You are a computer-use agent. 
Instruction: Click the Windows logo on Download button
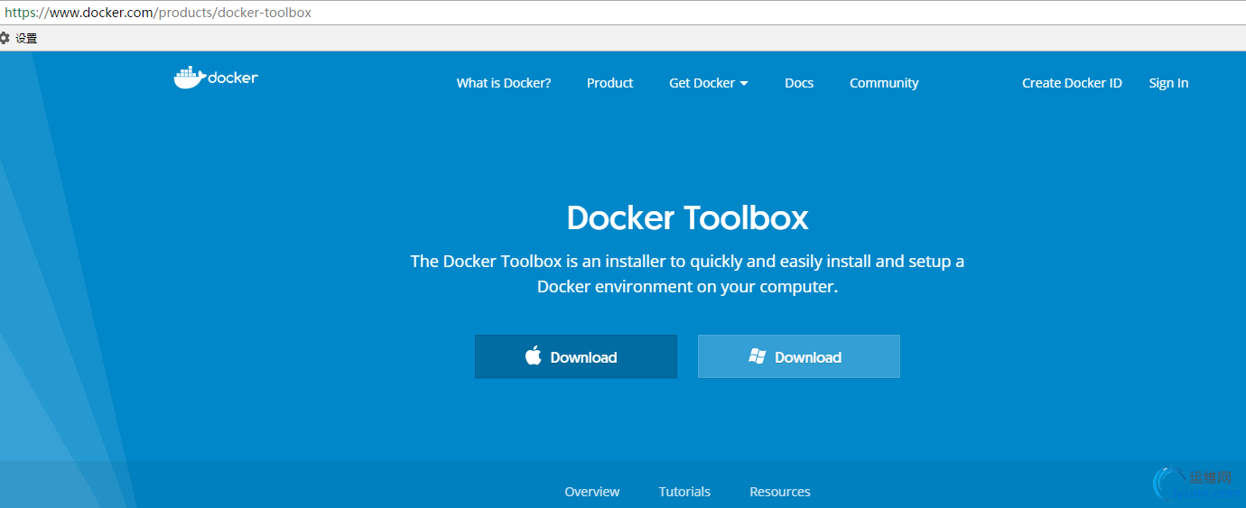click(x=758, y=356)
